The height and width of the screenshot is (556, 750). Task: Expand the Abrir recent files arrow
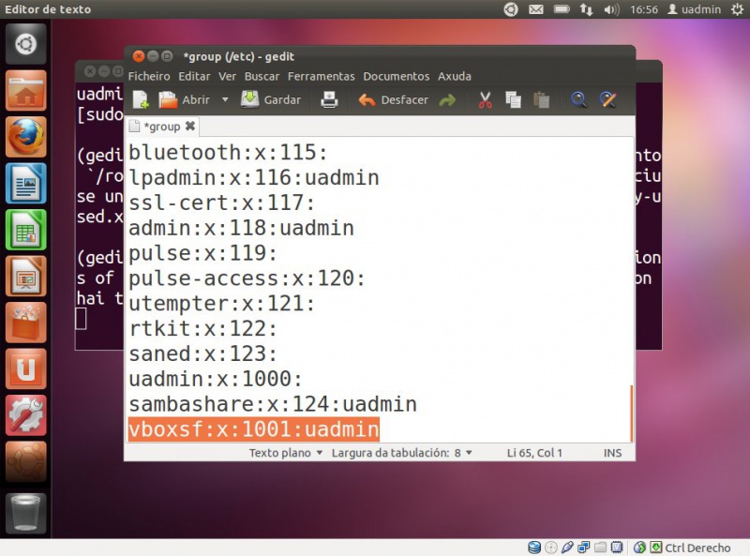[x=225, y=100]
